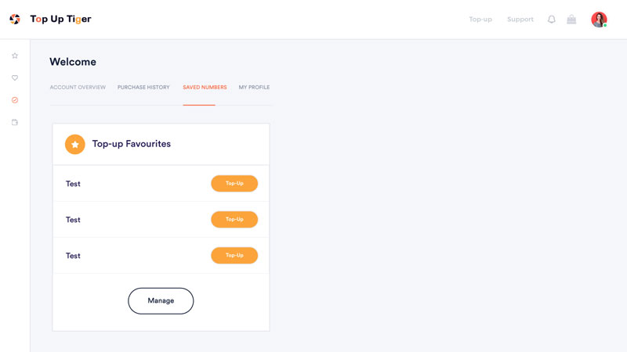Click the user profile avatar
Image resolution: width=627 pixels, height=352 pixels.
599,20
